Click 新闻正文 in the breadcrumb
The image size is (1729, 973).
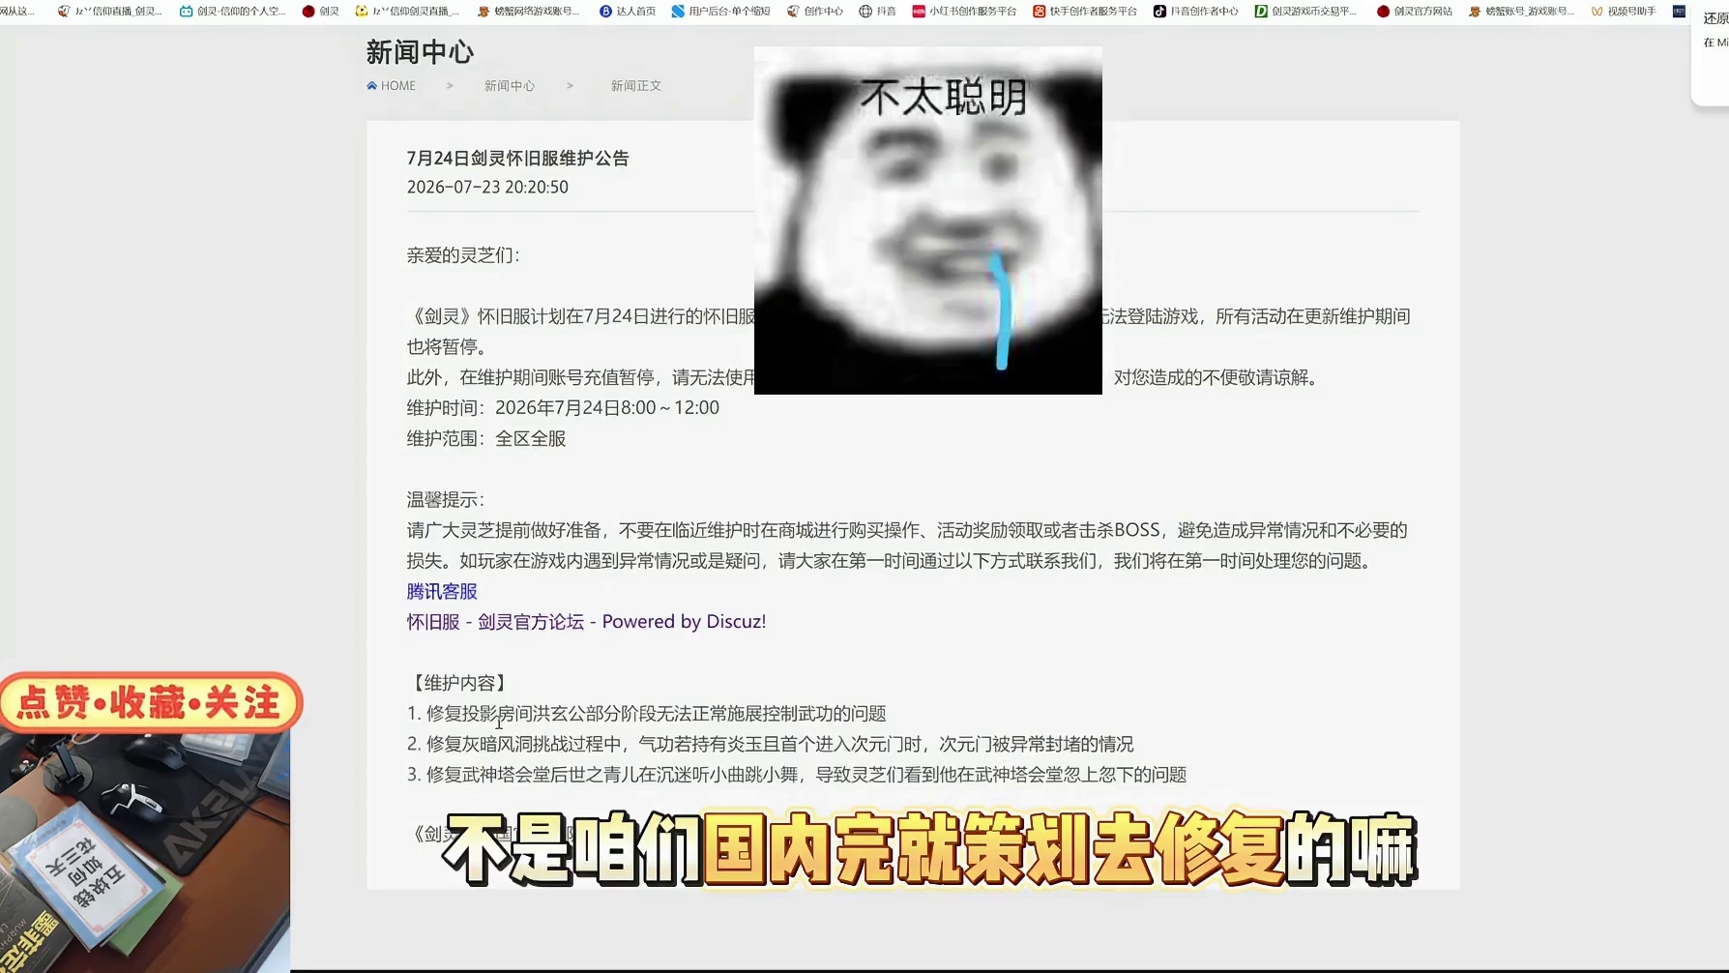coord(636,86)
